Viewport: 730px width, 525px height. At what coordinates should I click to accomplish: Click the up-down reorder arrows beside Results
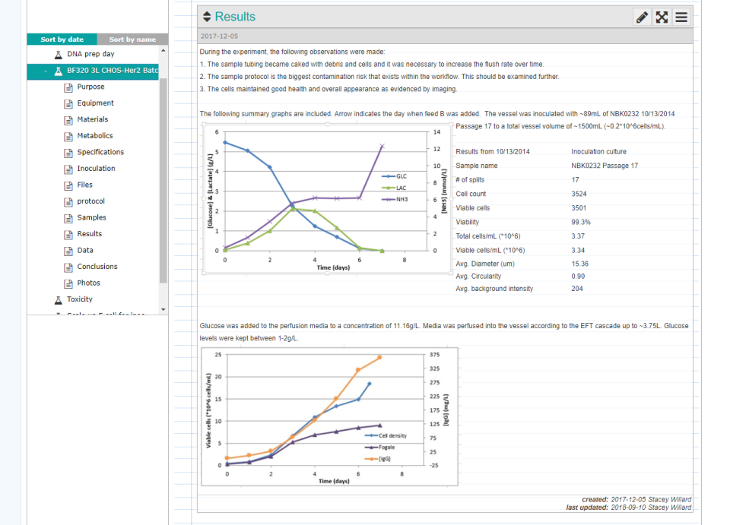207,17
